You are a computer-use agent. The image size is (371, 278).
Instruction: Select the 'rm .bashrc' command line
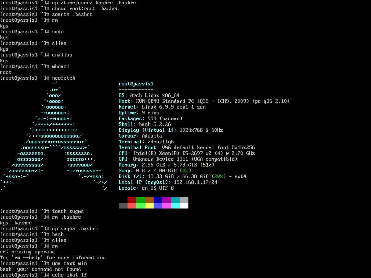41,217
